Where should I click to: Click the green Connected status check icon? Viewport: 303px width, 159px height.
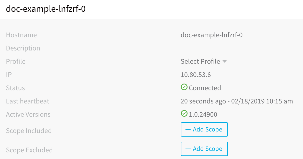184,87
